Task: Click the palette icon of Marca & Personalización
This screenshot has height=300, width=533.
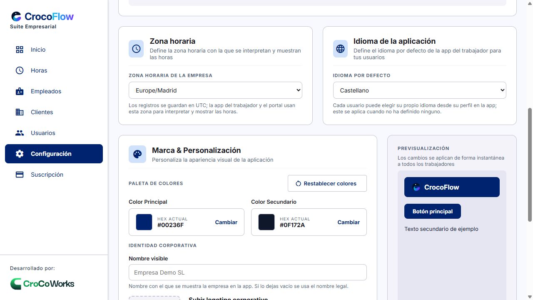Action: click(137, 154)
